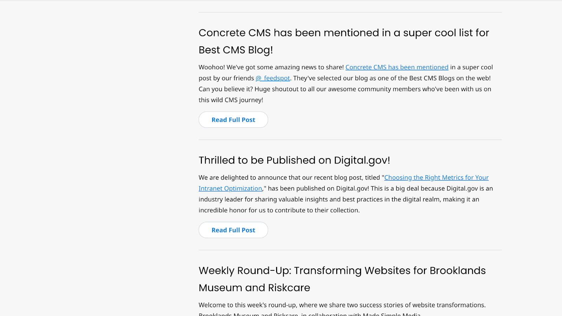The height and width of the screenshot is (316, 562).
Task: Follow the "Concrete CMS has been mentioned" link
Action: [397, 67]
